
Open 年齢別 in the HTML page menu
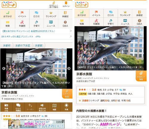(x=22, y=24)
